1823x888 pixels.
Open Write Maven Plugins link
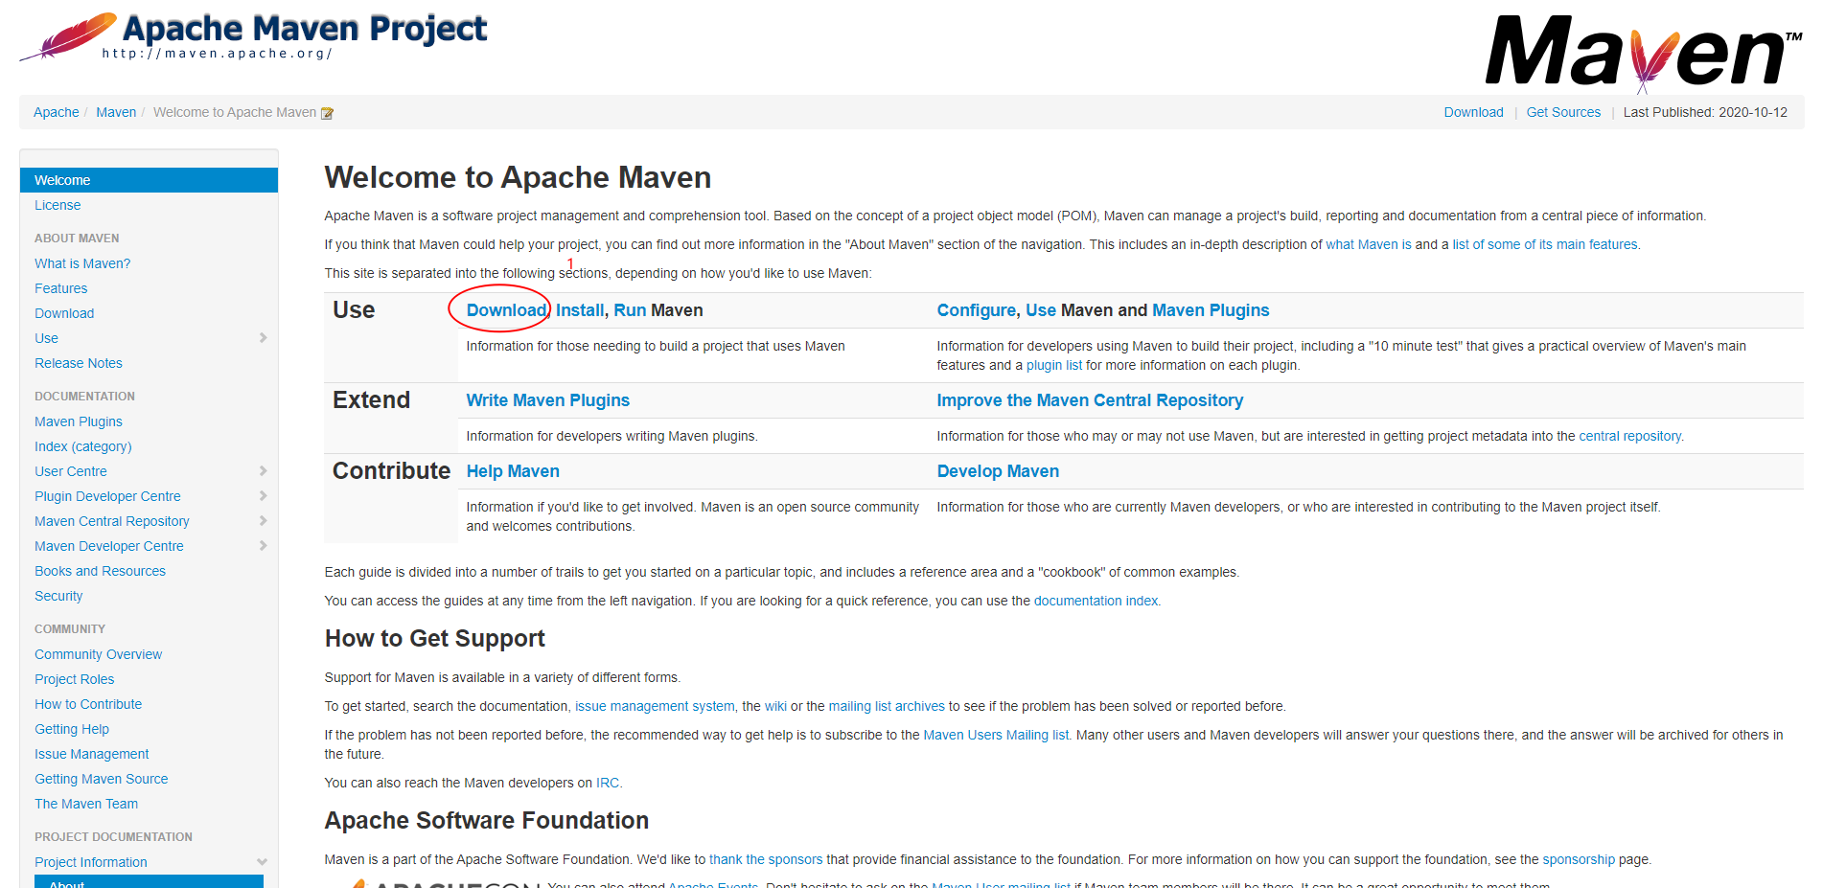coord(548,400)
